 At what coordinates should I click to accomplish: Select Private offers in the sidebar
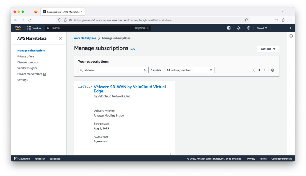[x=26, y=56]
